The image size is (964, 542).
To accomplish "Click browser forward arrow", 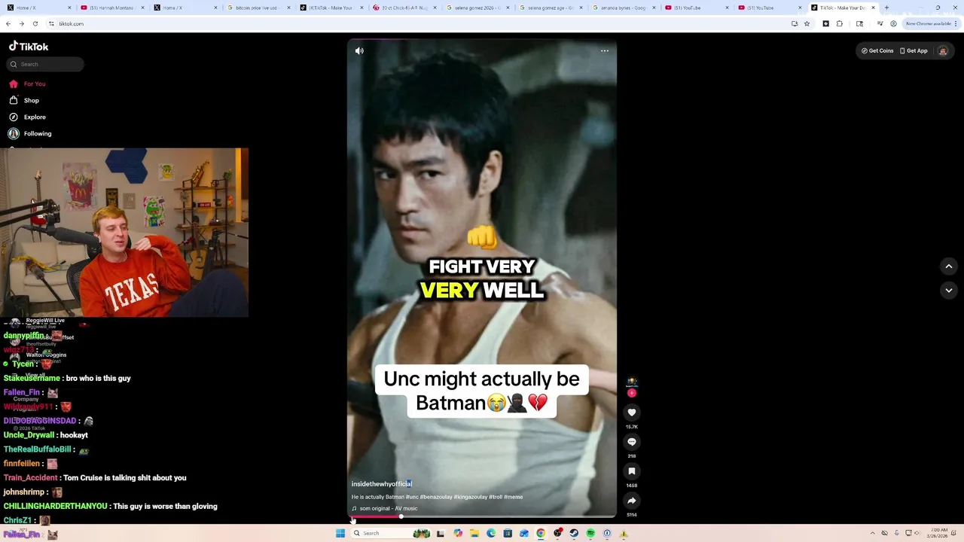I will 21,23.
